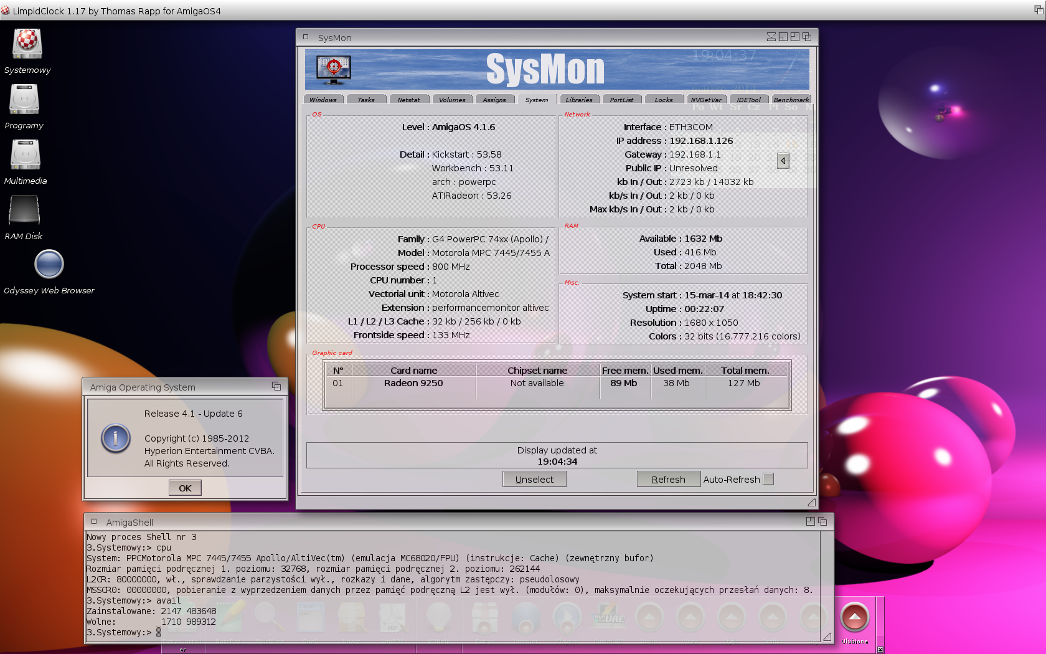Screen dimensions: 1046x654
Task: Confirm the dialog with OK
Action: pos(185,488)
